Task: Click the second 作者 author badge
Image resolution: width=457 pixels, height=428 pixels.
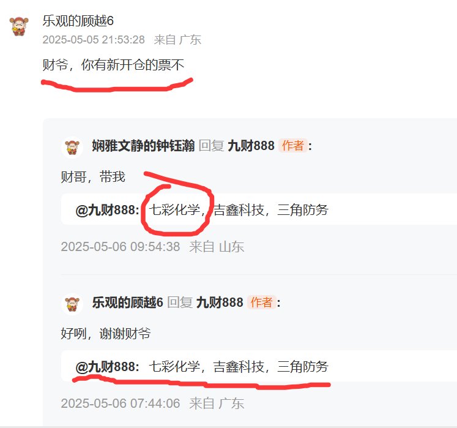Action: 261,302
